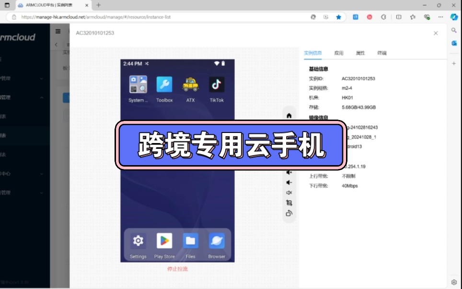Launch Browser from the phone dock

click(x=217, y=241)
